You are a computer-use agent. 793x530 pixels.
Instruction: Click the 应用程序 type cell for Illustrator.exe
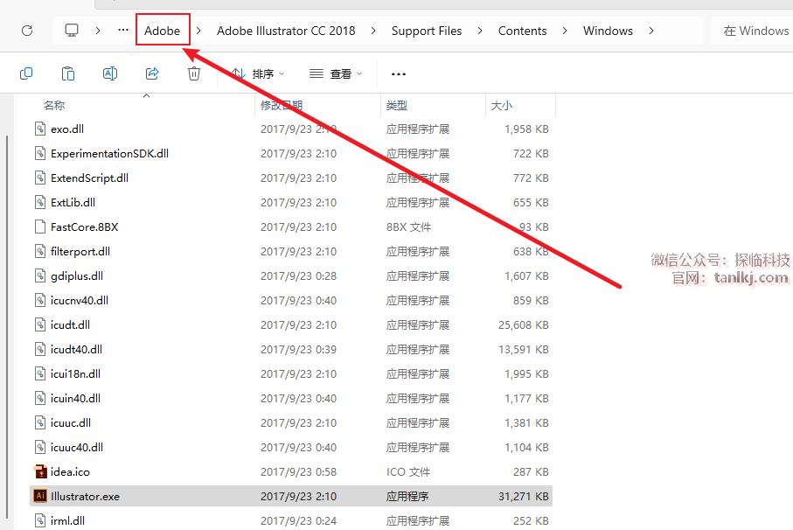(407, 496)
